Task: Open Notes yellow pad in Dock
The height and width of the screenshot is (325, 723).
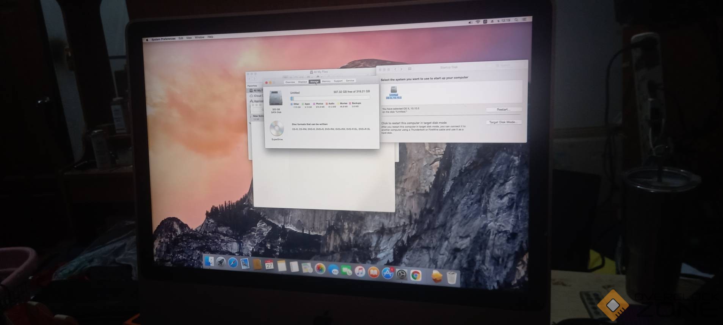Action: click(282, 266)
